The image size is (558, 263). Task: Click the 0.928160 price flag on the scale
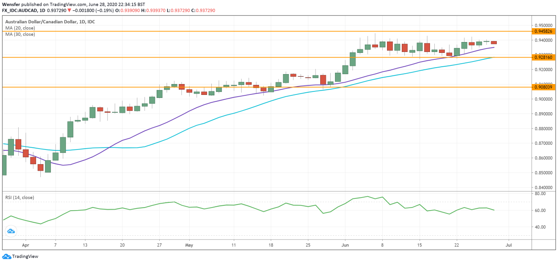click(x=544, y=57)
